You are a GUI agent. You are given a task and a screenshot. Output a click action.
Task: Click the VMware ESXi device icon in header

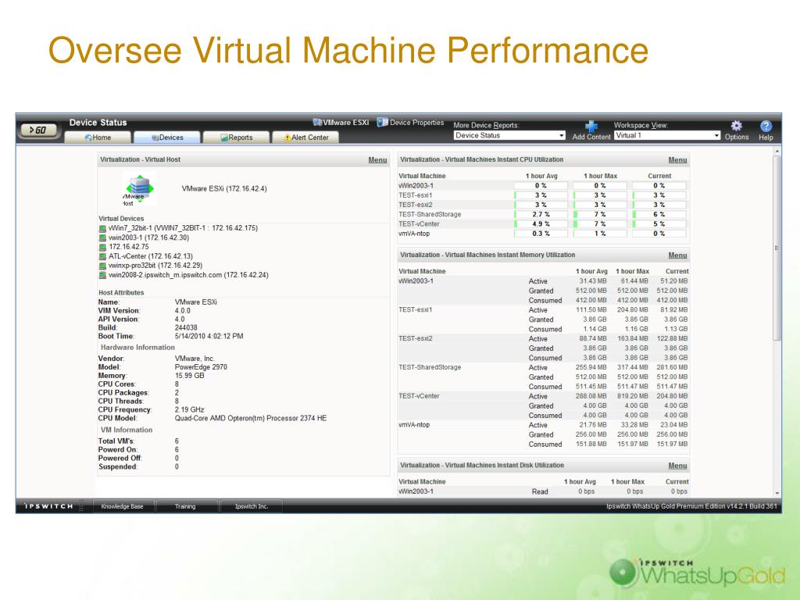pos(317,123)
